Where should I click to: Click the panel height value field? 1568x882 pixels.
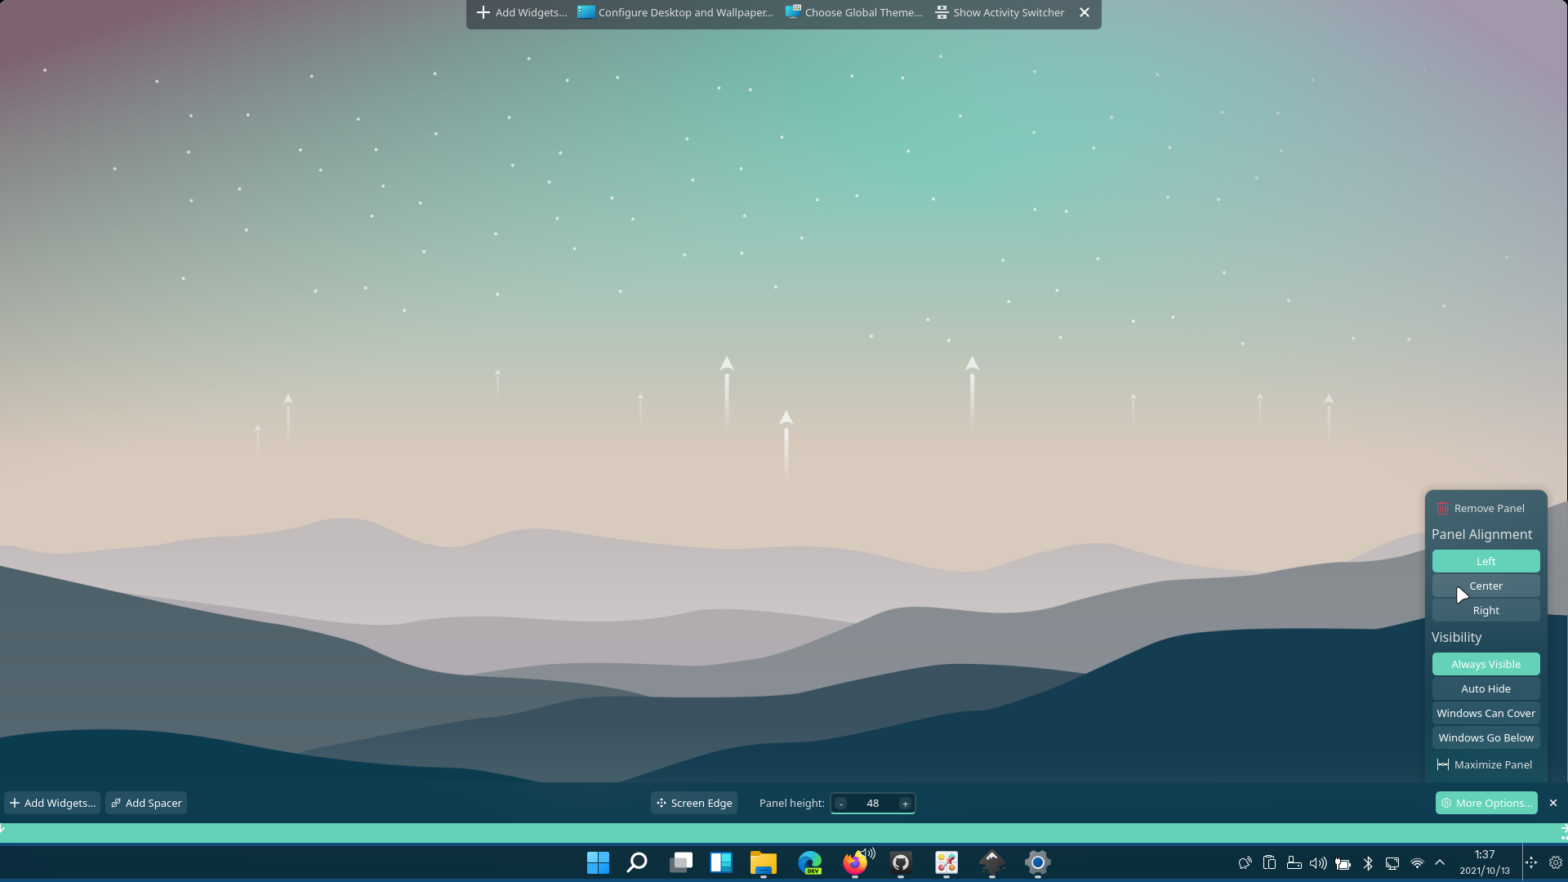point(873,804)
